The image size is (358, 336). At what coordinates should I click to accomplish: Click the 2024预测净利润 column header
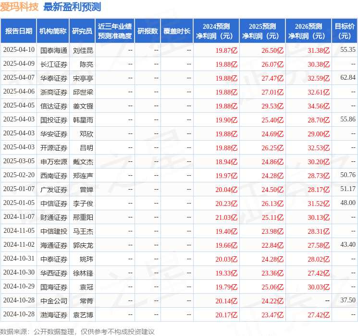click(x=216, y=31)
